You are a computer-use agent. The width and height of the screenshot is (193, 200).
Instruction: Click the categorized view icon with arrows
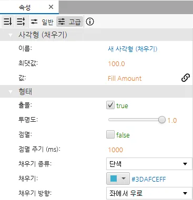(21, 22)
